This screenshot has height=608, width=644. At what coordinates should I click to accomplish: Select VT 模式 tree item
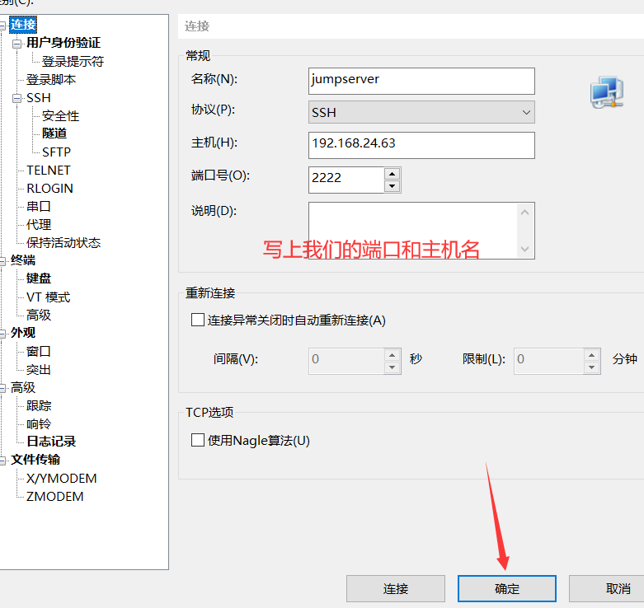tap(48, 297)
